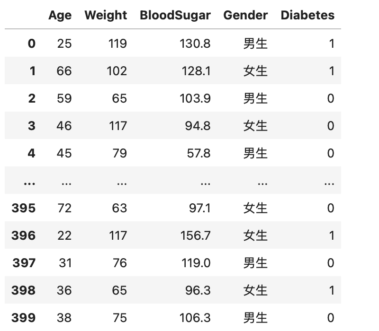Viewport: 379px width, 331px height.
Task: Click the Age column header
Action: tap(60, 16)
